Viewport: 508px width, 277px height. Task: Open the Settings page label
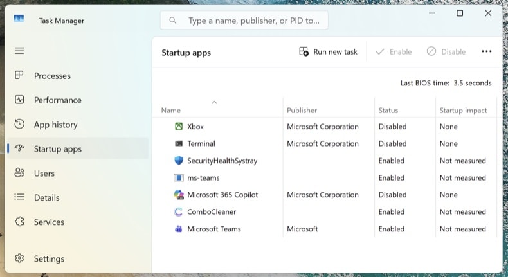(50, 258)
